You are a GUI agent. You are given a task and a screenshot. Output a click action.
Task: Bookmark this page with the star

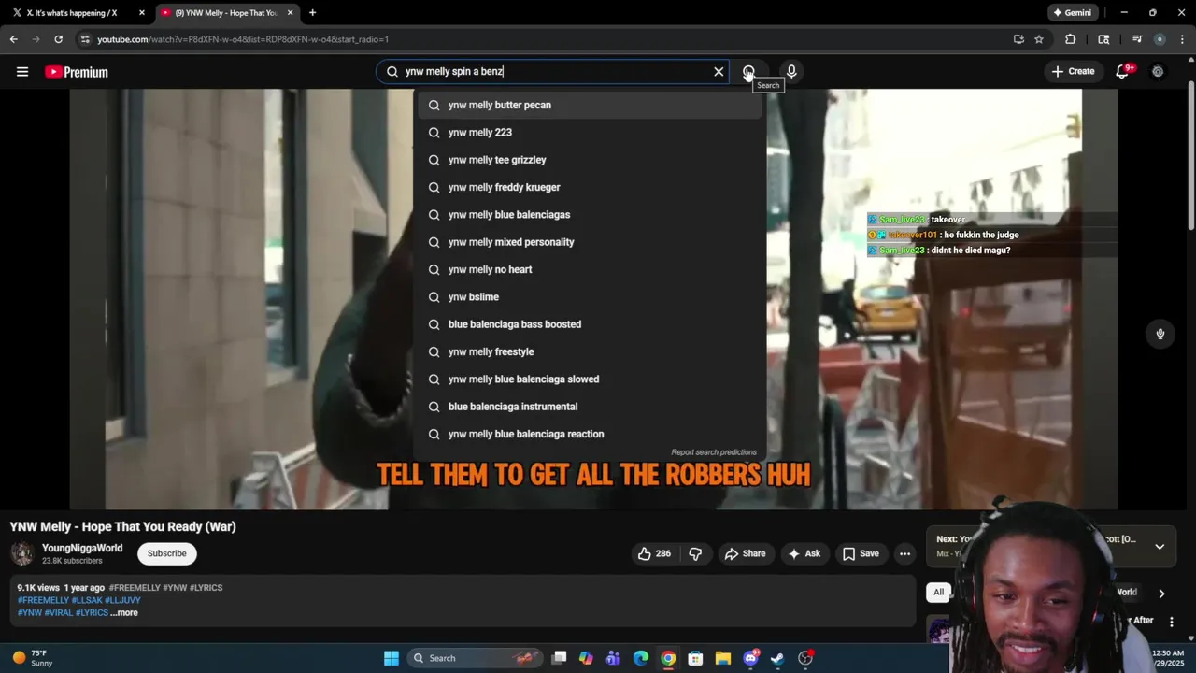[1039, 39]
